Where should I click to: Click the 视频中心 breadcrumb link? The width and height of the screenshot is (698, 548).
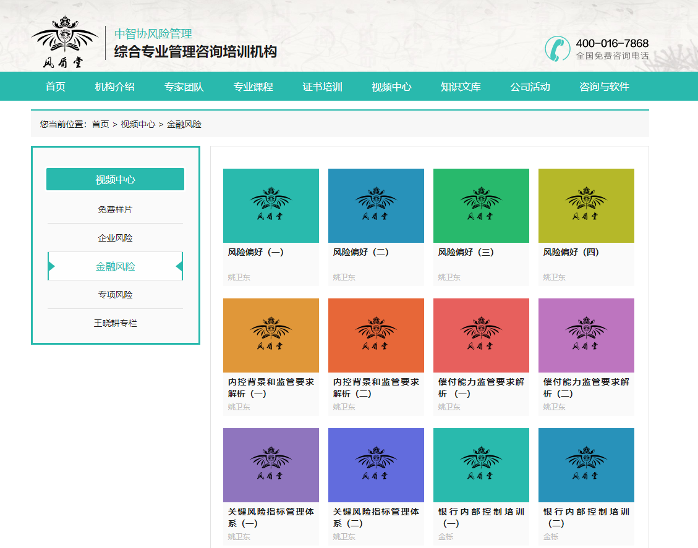click(138, 124)
